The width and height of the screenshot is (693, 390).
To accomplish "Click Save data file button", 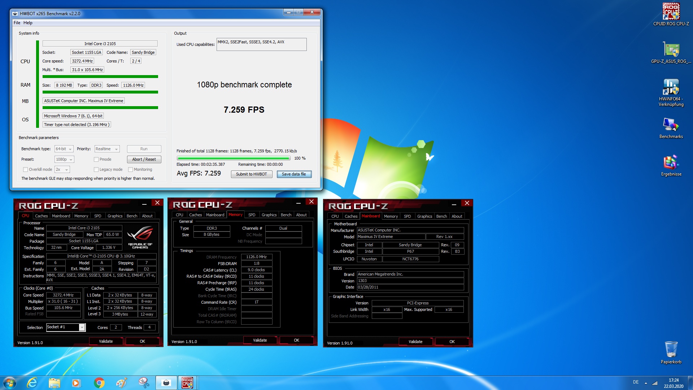I will 294,174.
